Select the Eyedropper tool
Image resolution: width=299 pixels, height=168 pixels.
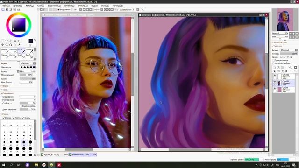(x=19, y=45)
